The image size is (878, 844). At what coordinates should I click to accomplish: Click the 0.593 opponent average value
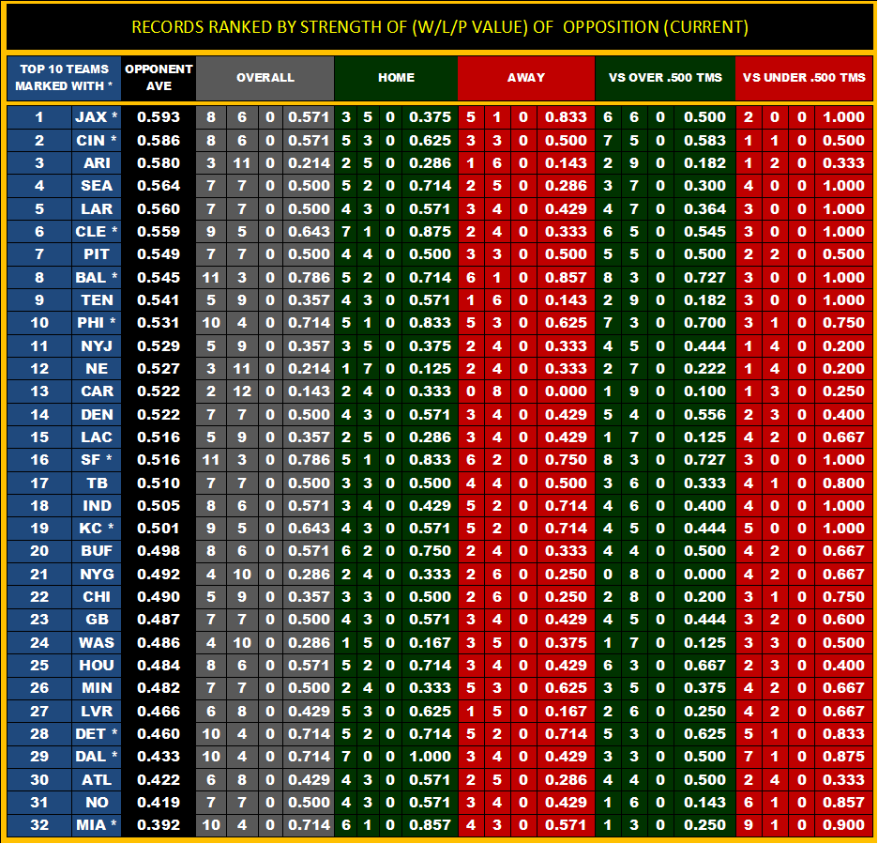coord(159,117)
